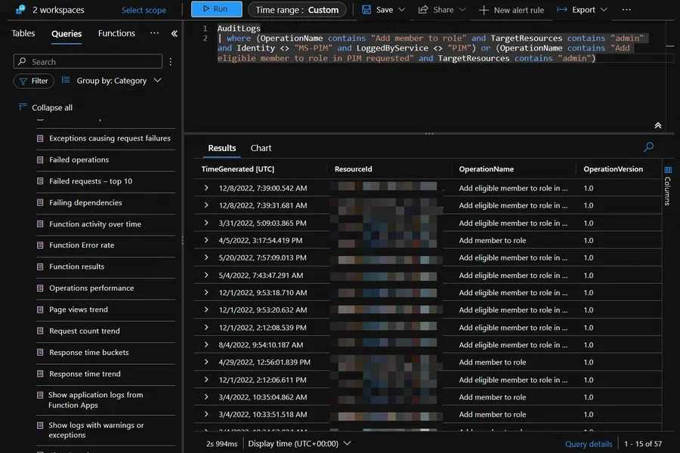Click the search results magnifier icon
Screen dimensions: 680x453
tap(648, 147)
